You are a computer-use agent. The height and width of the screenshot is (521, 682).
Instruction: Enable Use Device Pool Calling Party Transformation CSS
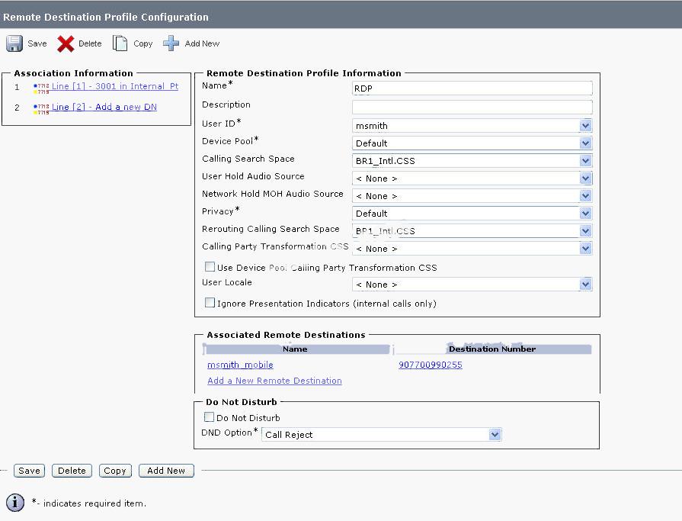coord(210,266)
